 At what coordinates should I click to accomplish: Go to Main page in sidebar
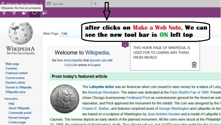tap(12, 64)
